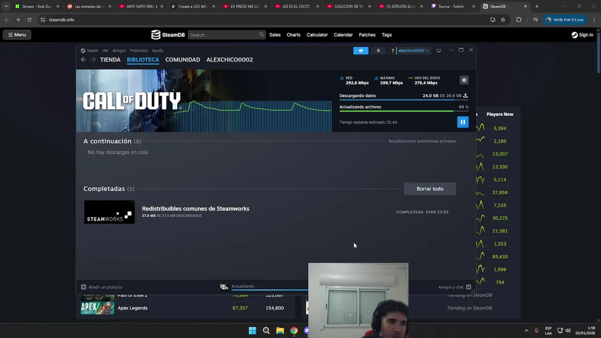
Task: Open the Ayuda menu in Steam
Action: pos(157,51)
